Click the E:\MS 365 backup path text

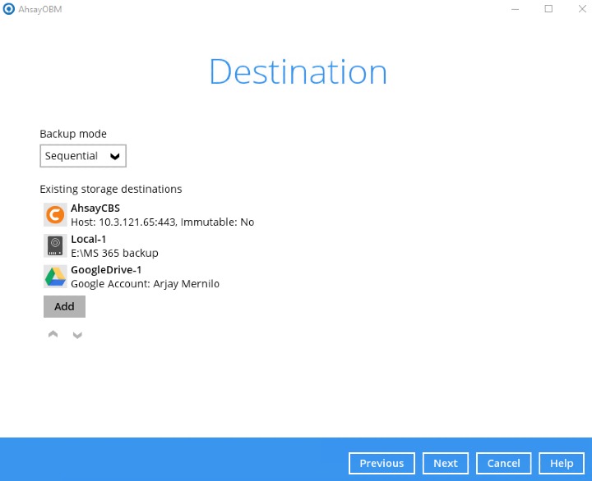[114, 253]
